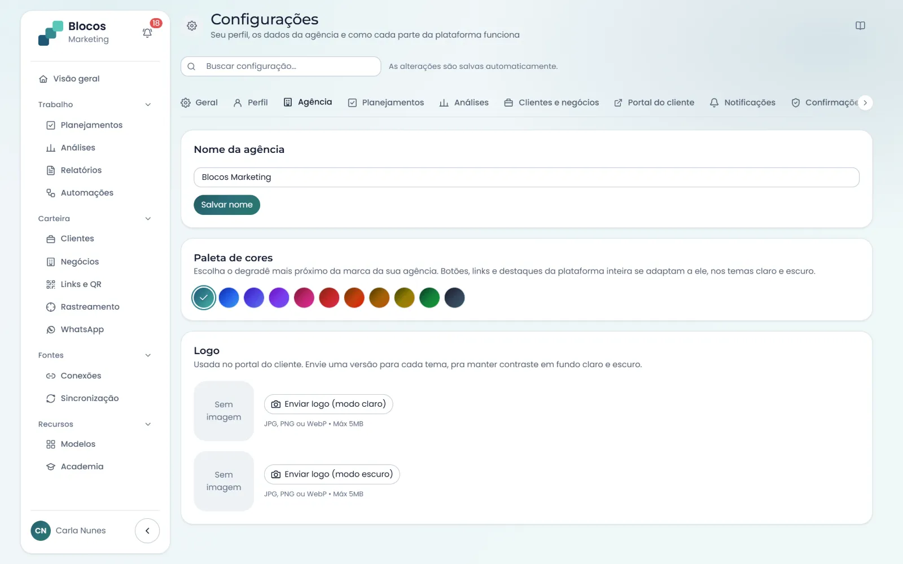Choose the dark slate palette swatch

click(454, 298)
